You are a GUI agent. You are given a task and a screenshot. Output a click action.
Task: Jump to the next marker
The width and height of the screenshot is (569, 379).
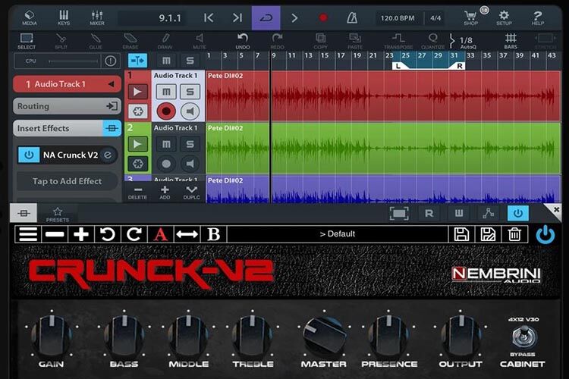(237, 17)
